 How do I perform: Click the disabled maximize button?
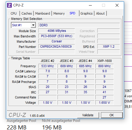[104, 5]
